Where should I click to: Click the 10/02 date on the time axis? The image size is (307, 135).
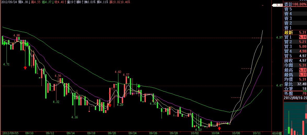coord(195,133)
